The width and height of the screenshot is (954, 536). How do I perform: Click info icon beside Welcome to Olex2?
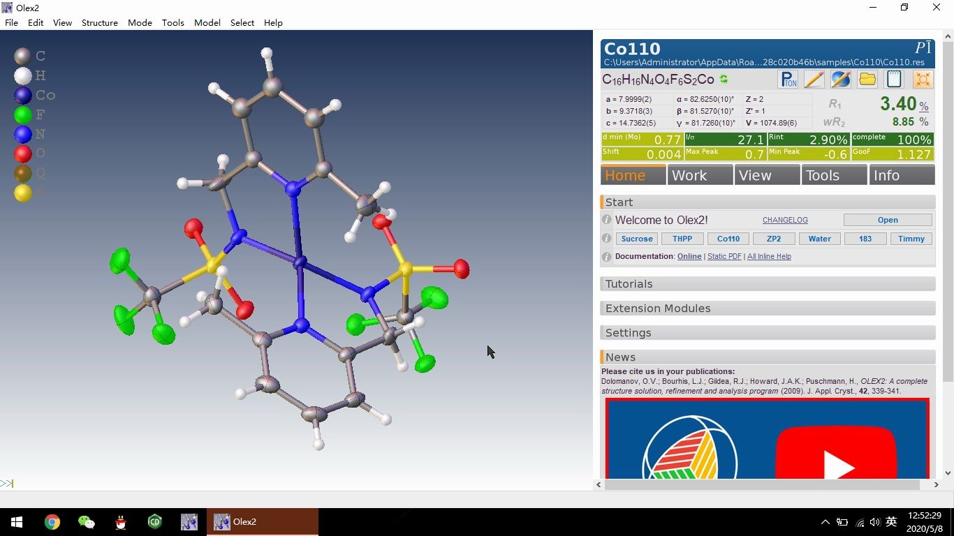click(x=606, y=220)
